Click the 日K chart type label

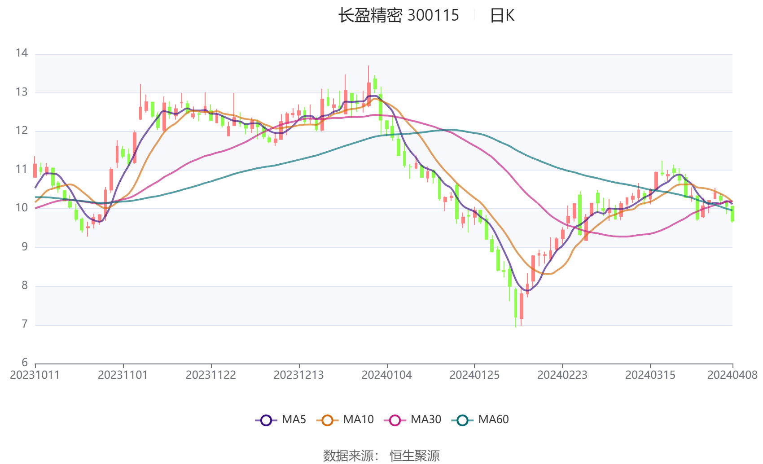502,16
